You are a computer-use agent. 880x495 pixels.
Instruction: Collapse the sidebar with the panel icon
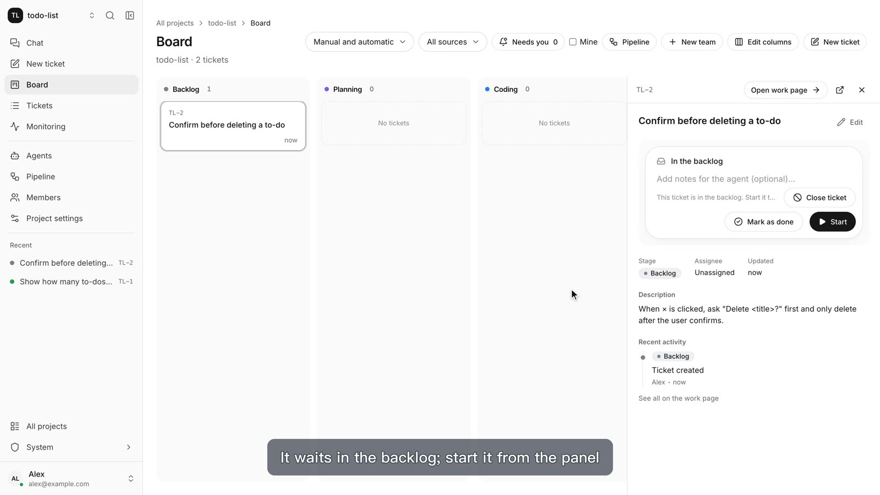[x=130, y=15]
